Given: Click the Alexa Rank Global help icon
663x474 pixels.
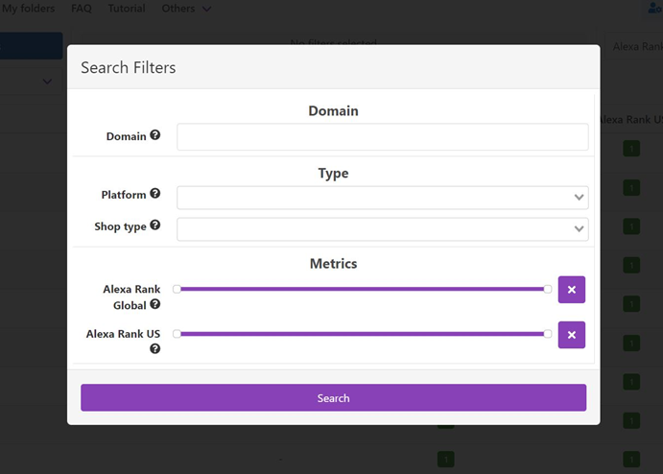Looking at the screenshot, I should point(155,304).
